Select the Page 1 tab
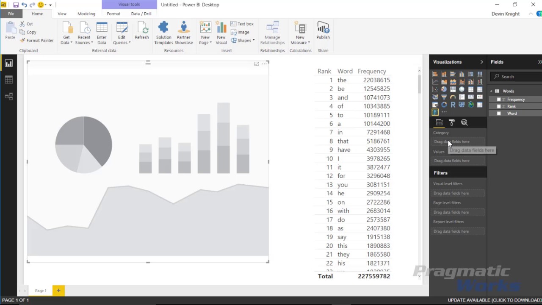542x305 pixels. (41, 291)
